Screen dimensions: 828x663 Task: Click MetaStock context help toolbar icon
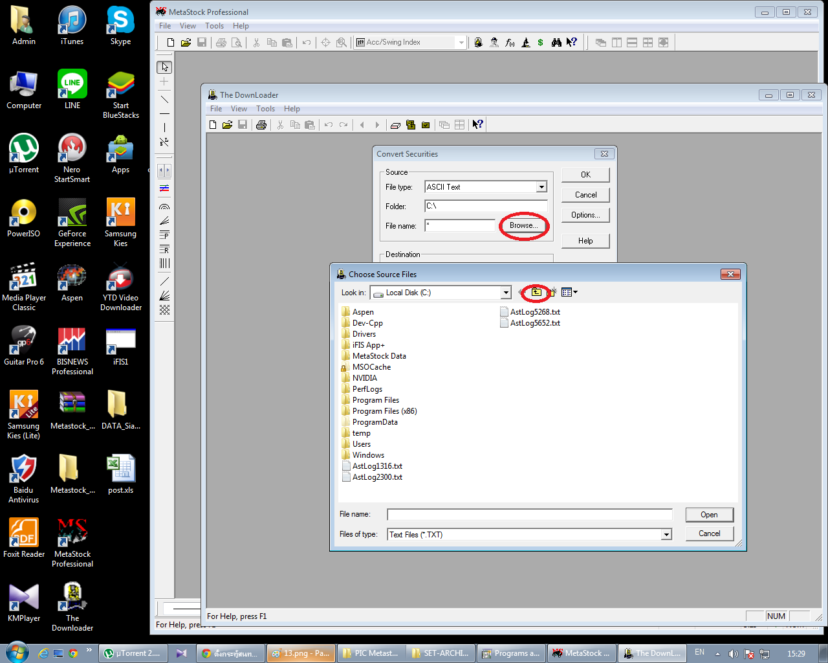pos(572,43)
